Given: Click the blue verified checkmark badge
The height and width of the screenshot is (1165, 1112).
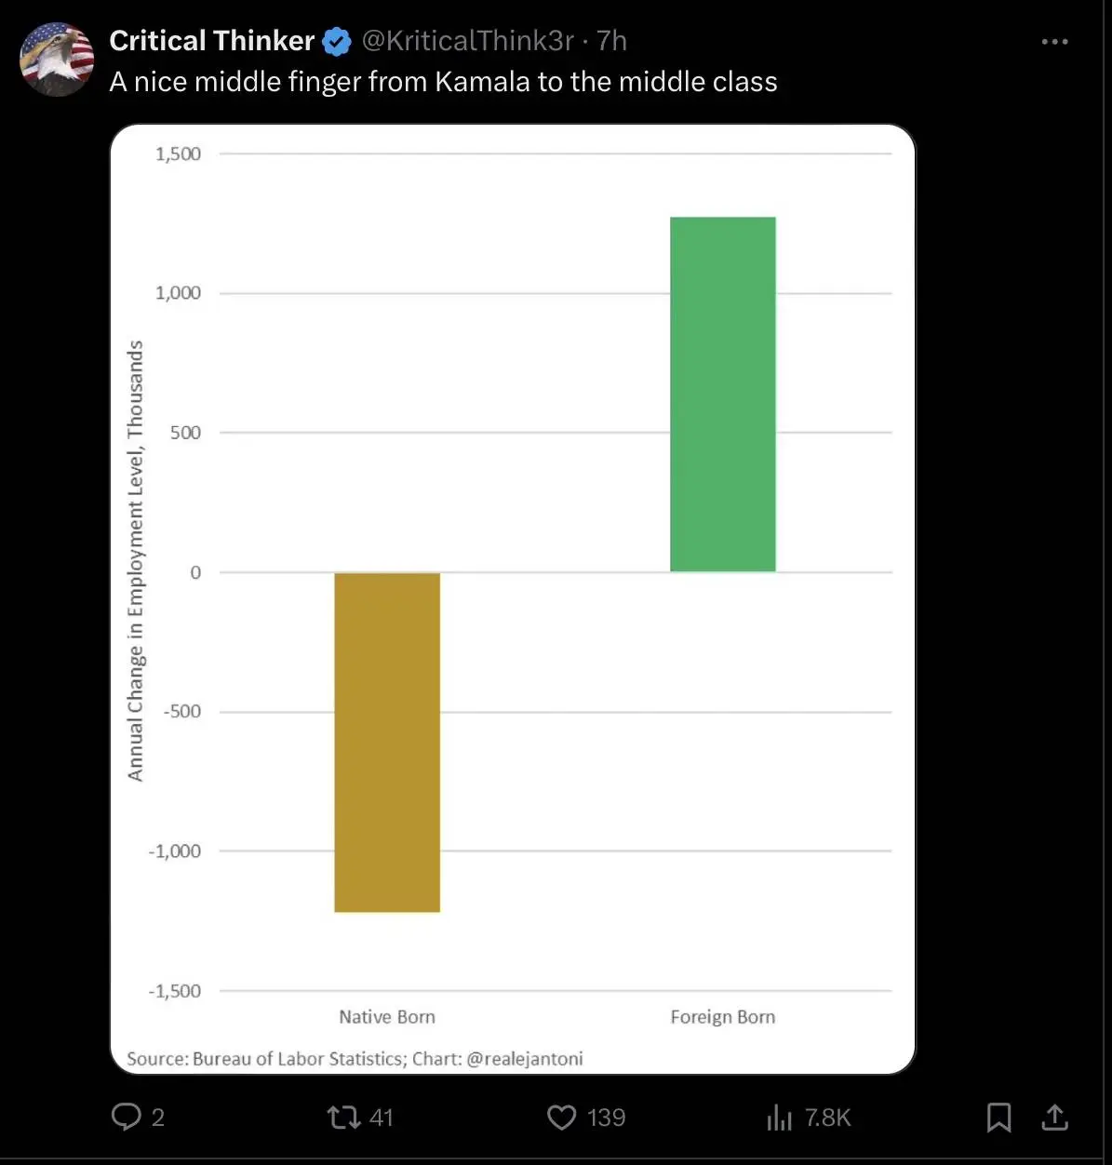Looking at the screenshot, I should tap(336, 42).
